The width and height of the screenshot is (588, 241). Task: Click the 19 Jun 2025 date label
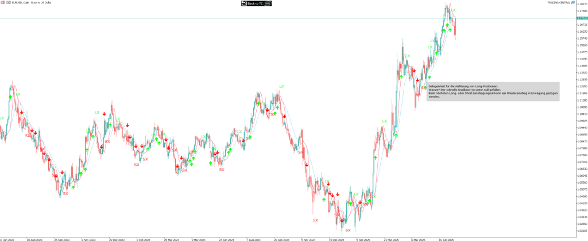[447, 239]
